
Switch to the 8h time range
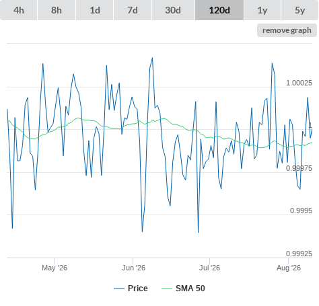coord(57,10)
